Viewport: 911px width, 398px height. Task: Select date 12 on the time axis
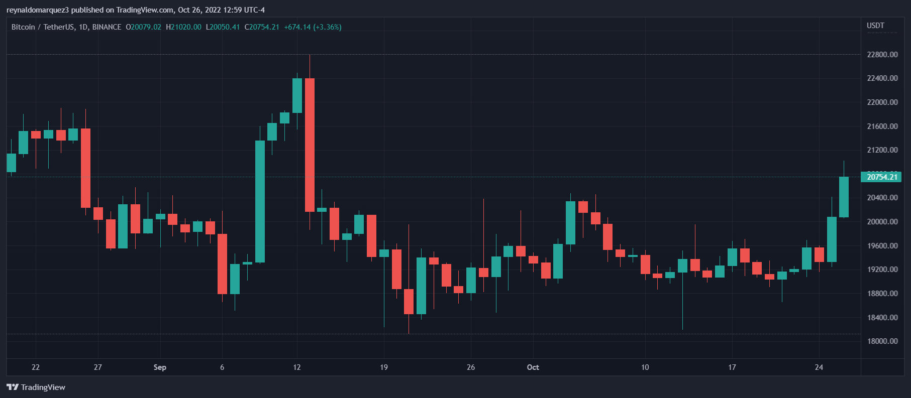(297, 367)
